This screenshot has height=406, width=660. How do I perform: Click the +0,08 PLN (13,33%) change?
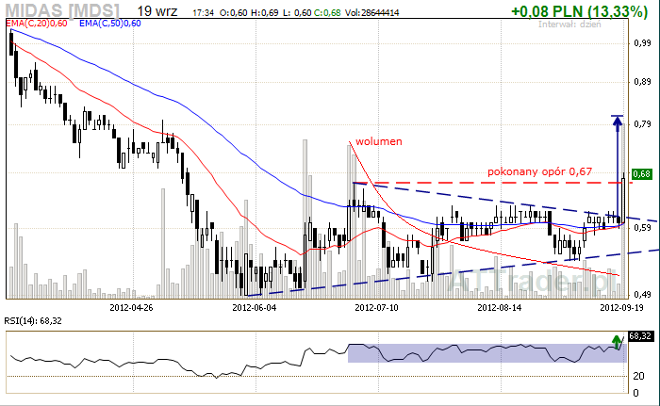tap(579, 11)
